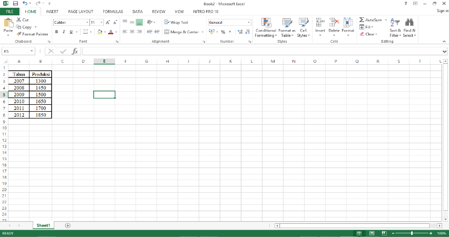
Task: Activate the Format Painter
Action: tap(32, 34)
